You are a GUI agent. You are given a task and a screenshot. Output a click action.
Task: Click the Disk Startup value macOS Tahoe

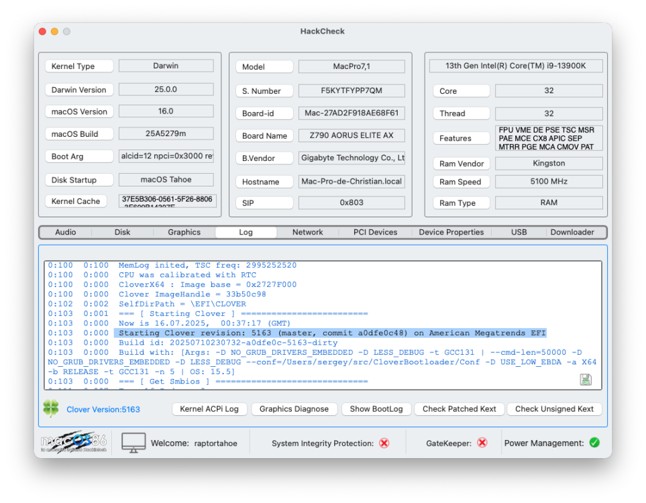tap(166, 180)
